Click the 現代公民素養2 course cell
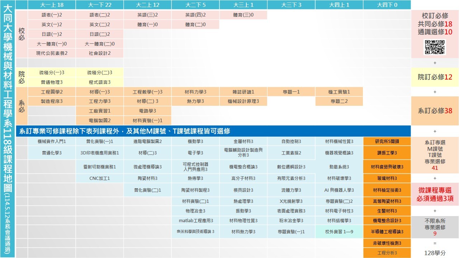The height and width of the screenshot is (258, 459). point(52,53)
